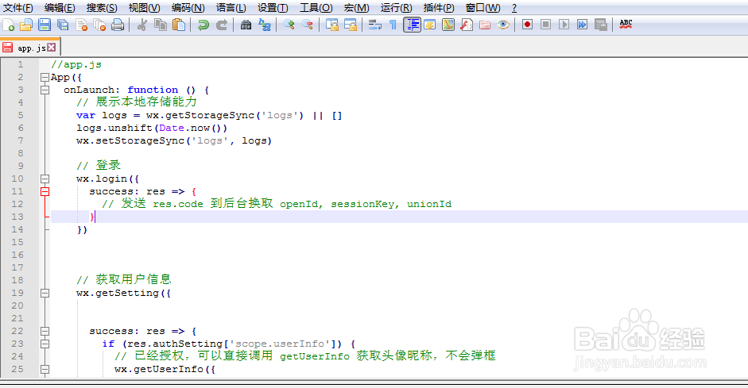The height and width of the screenshot is (388, 748).
Task: Open the 视图(V) menu
Action: click(x=144, y=8)
